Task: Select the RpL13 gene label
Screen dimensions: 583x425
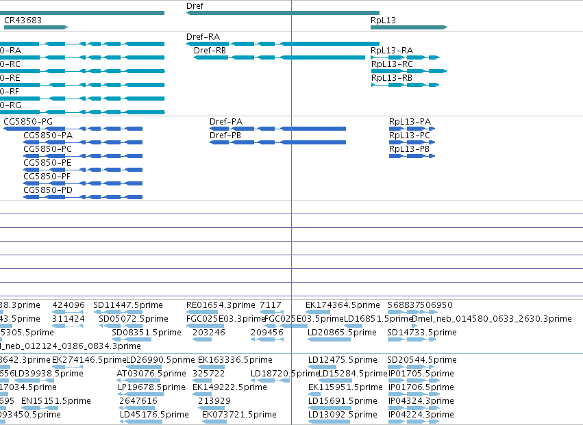Action: pyautogui.click(x=383, y=20)
